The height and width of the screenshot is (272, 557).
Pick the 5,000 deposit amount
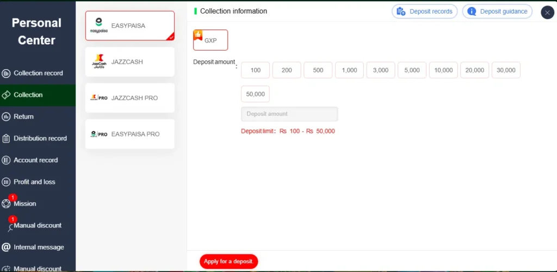(412, 70)
